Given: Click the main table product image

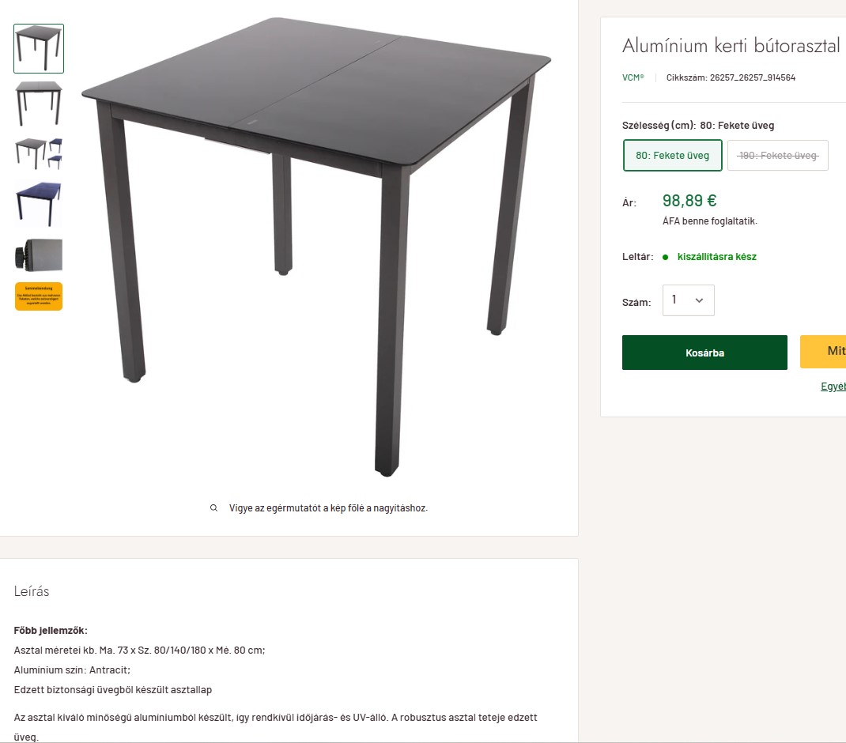Looking at the screenshot, I should [316, 247].
